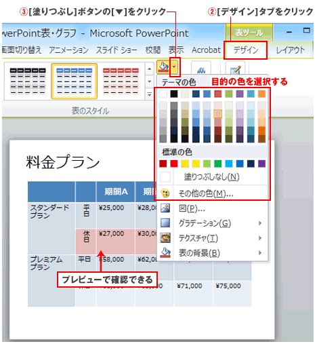Click the Texture fill icon
The height and width of the screenshot is (344, 317).
[x=165, y=237]
